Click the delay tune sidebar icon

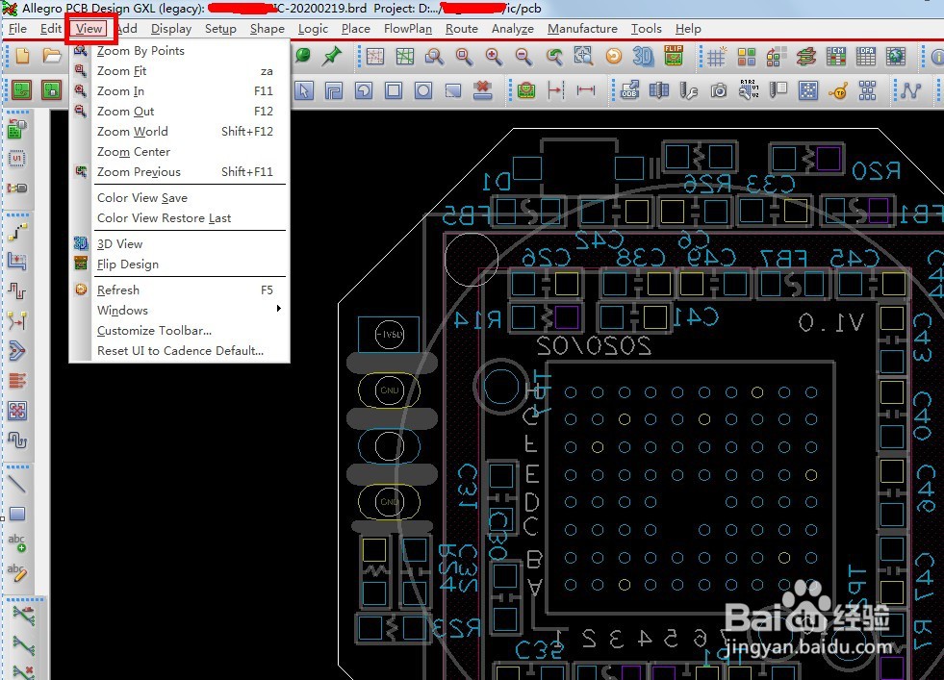(17, 441)
